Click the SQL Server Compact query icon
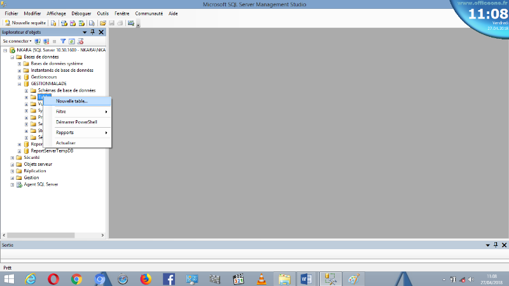 [x=92, y=23]
